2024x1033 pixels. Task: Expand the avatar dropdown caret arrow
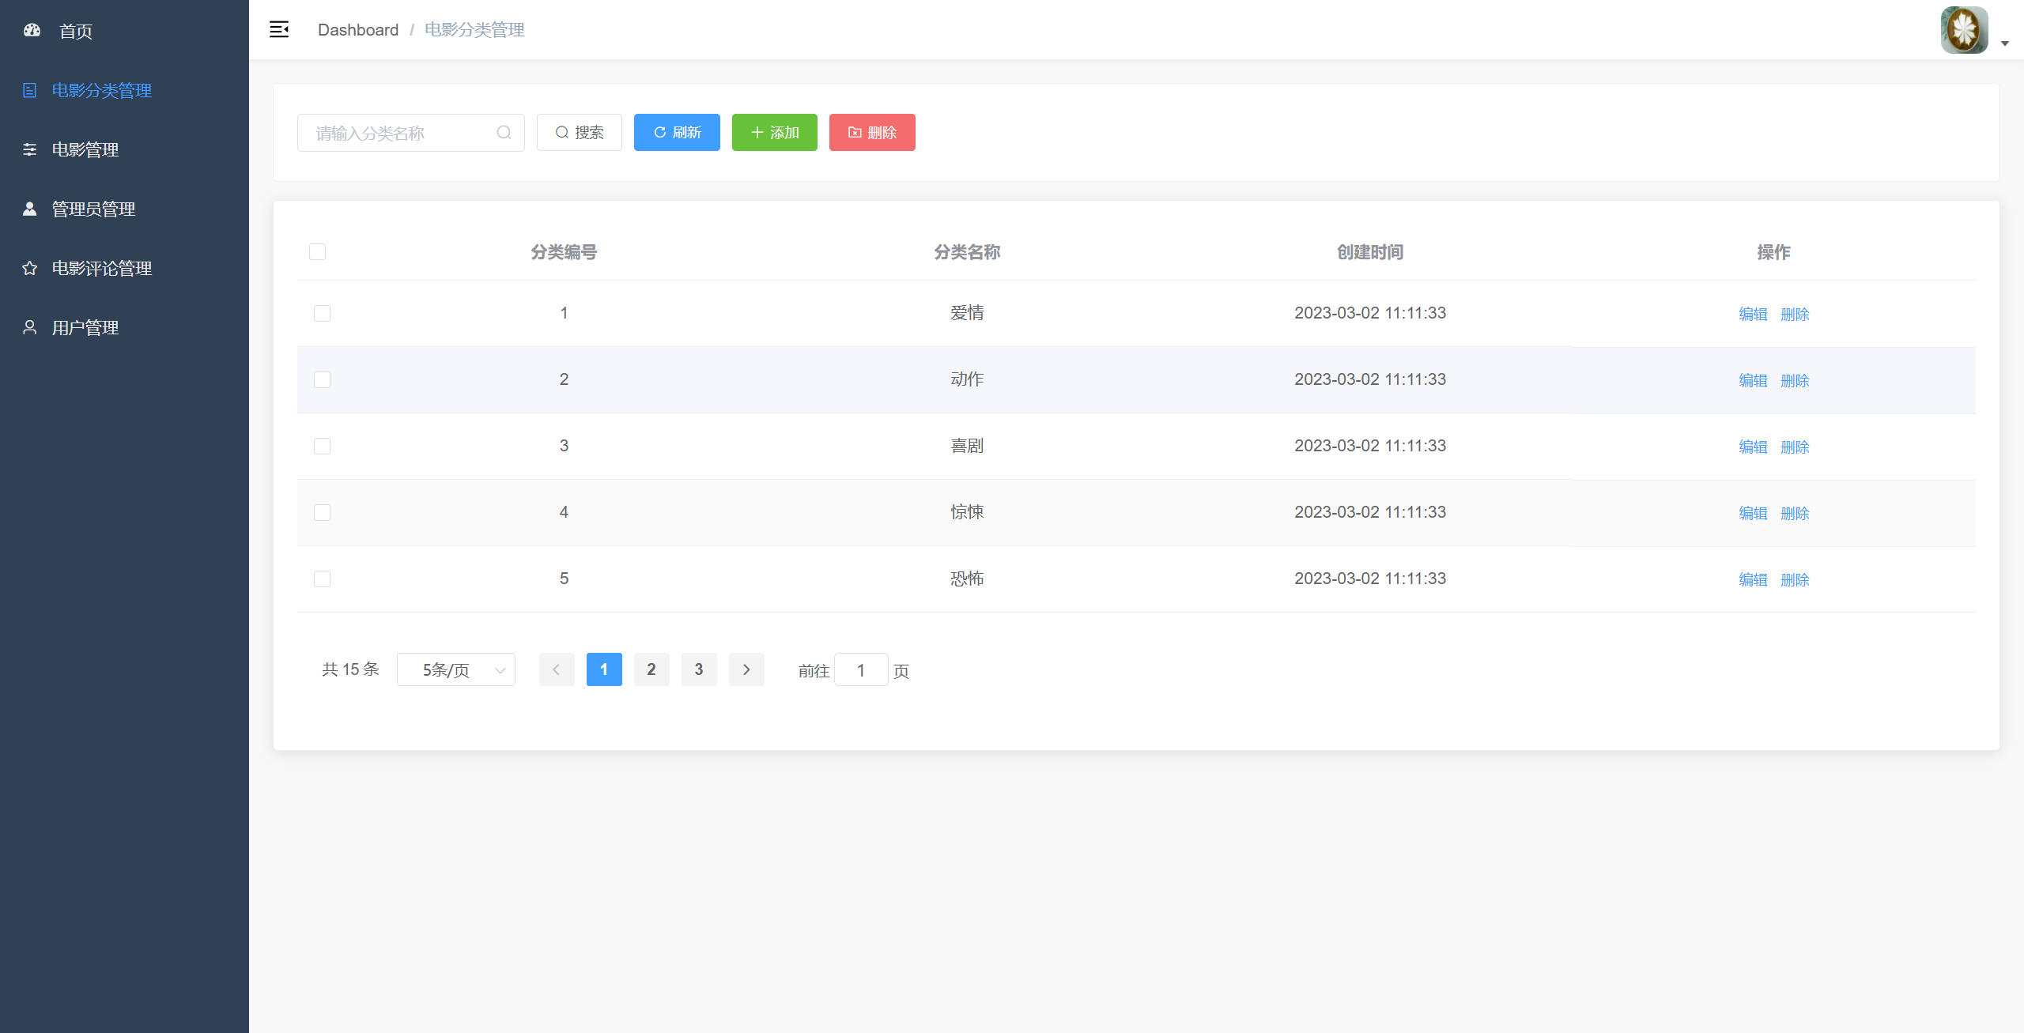pyautogui.click(x=2005, y=43)
